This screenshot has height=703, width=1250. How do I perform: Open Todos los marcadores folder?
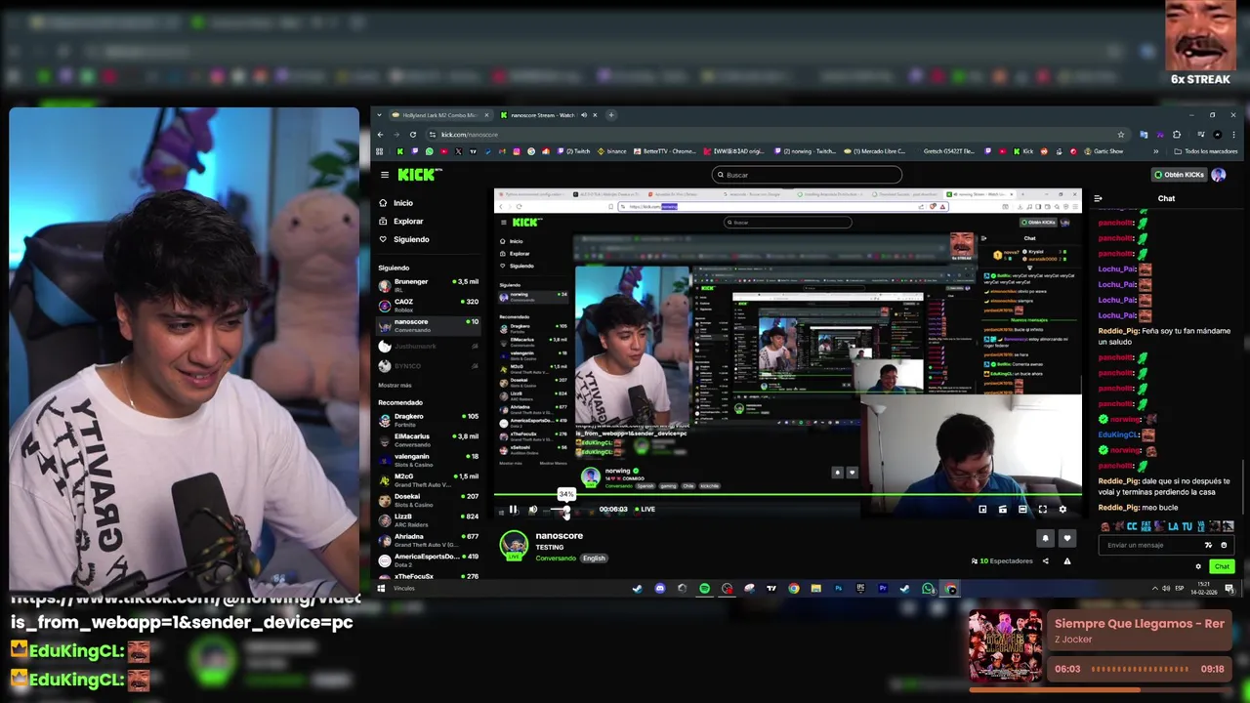1206,151
